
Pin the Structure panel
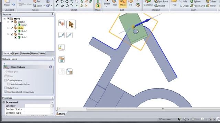tap(53, 14)
